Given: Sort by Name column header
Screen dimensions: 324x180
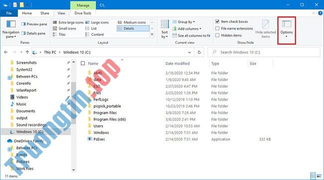Looking at the screenshot, I should [x=93, y=63].
